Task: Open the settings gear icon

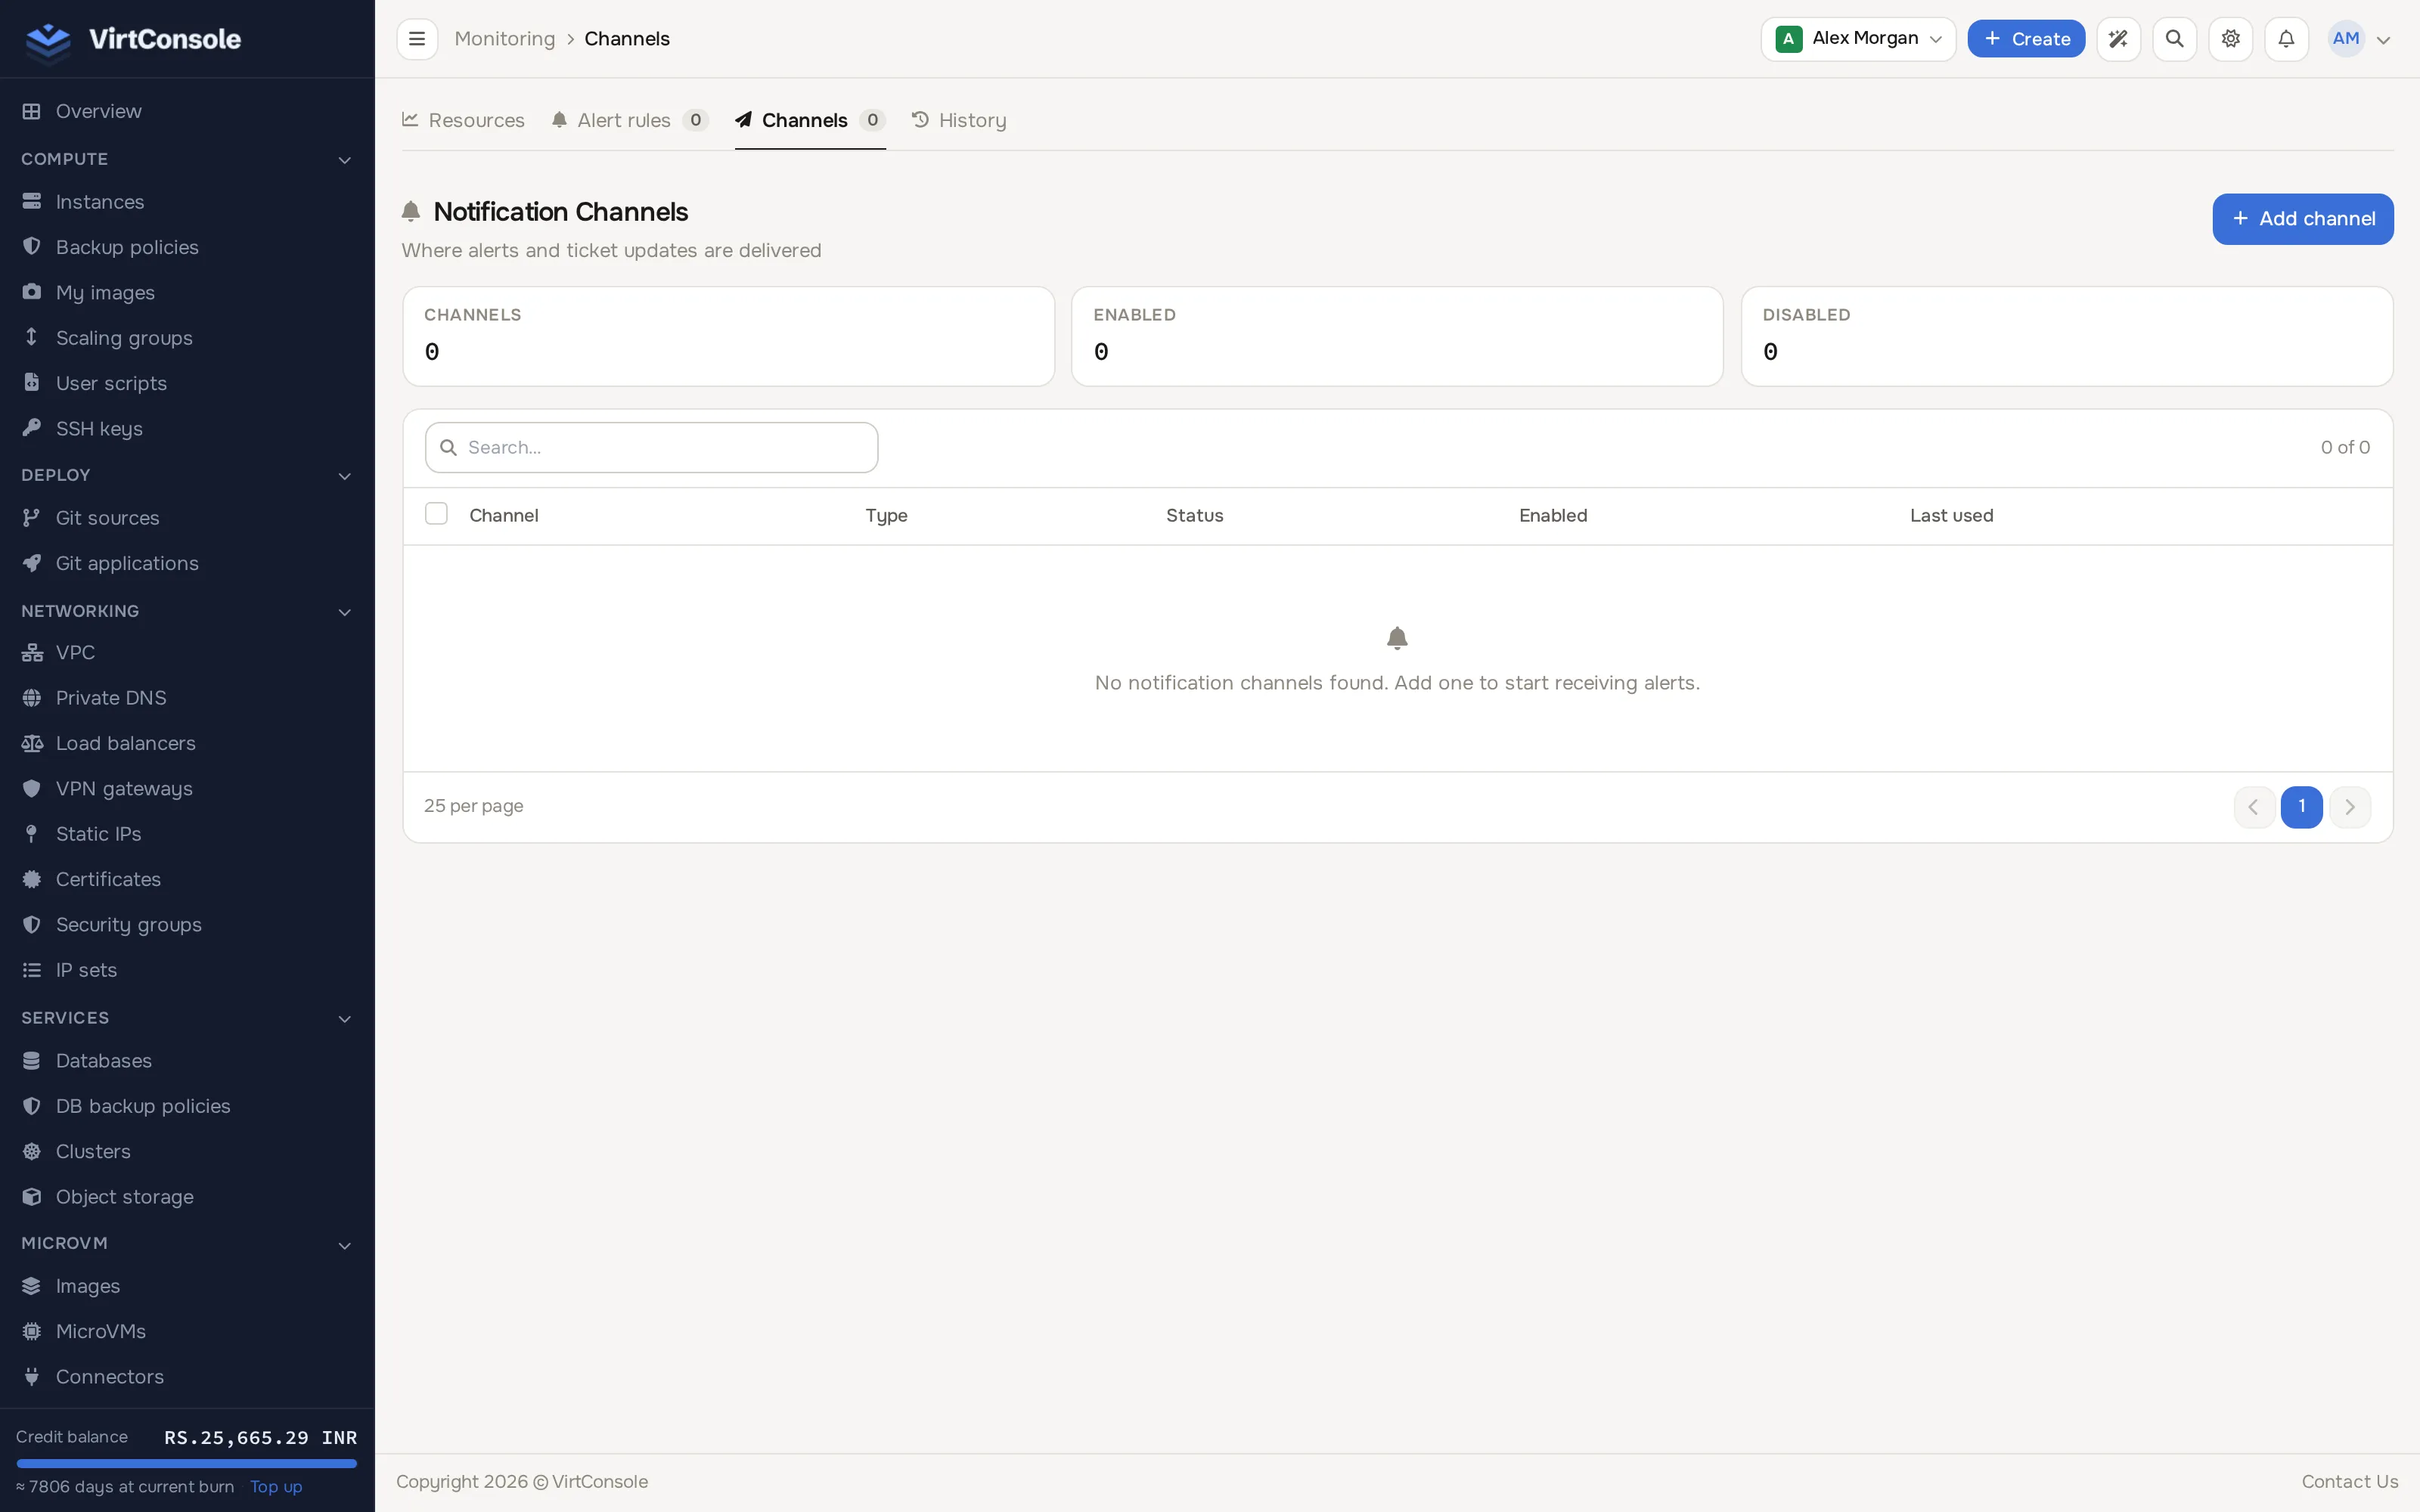Action: click(x=2230, y=39)
